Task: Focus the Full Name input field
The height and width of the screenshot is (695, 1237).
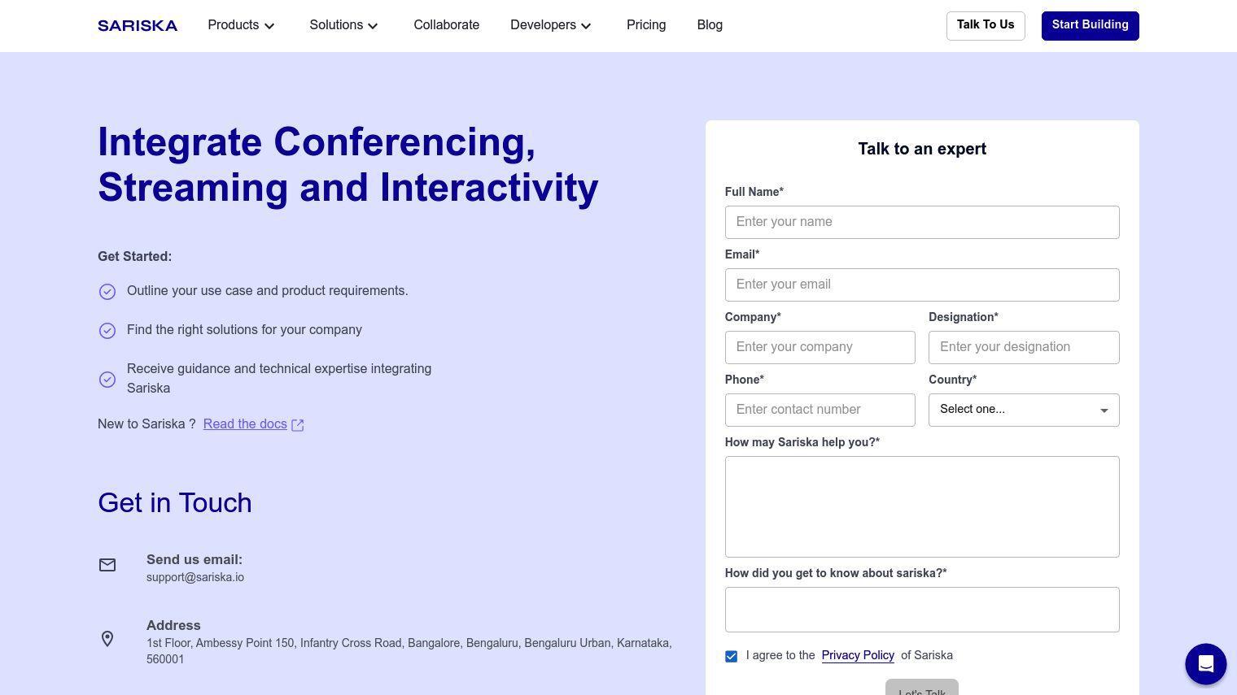Action: tap(922, 222)
